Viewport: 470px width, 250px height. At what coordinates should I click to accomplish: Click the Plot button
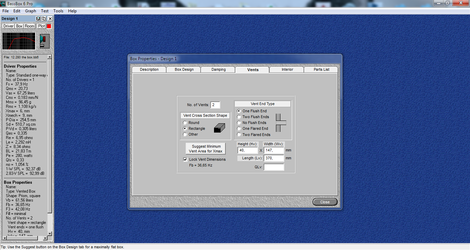click(x=42, y=26)
